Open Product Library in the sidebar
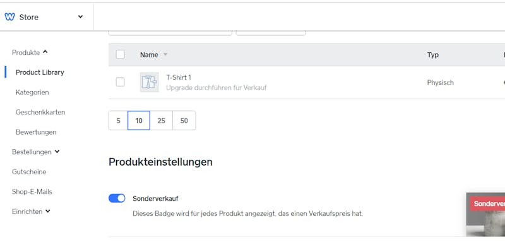 [x=40, y=72]
